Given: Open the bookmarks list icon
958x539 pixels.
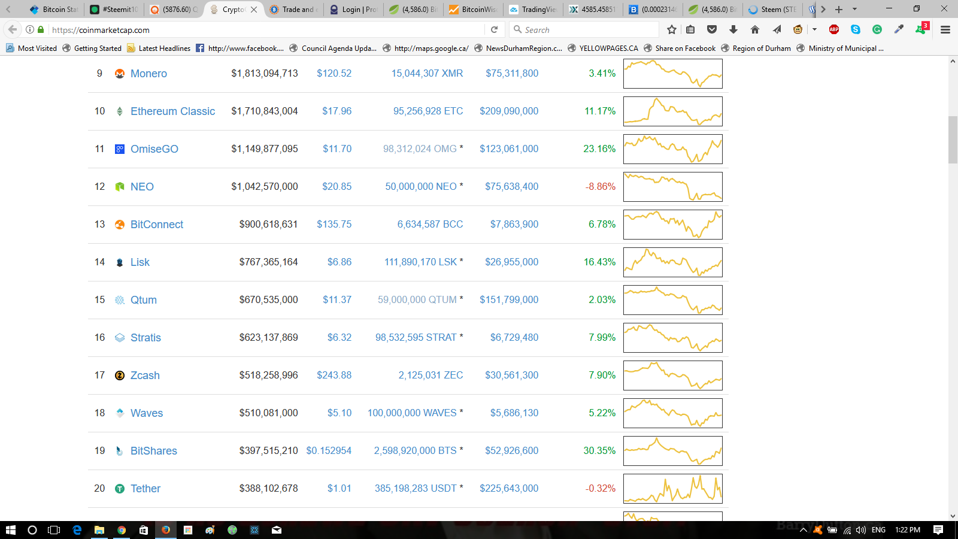Looking at the screenshot, I should click(x=690, y=29).
